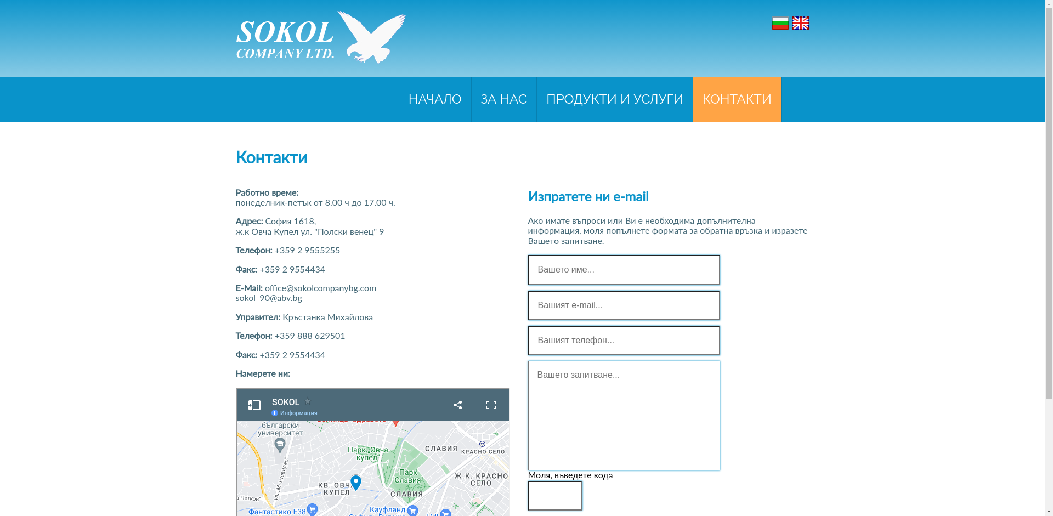
Task: Open the НАЧАЛО menu item
Action: pos(435,99)
